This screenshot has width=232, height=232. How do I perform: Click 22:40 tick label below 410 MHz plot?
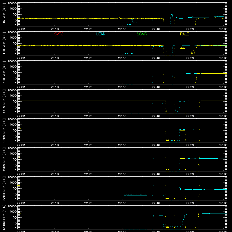(x=156, y=58)
